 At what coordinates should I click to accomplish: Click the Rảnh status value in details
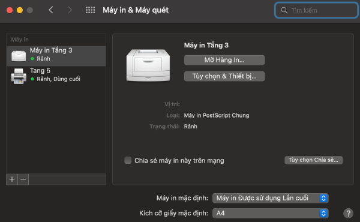click(x=191, y=127)
